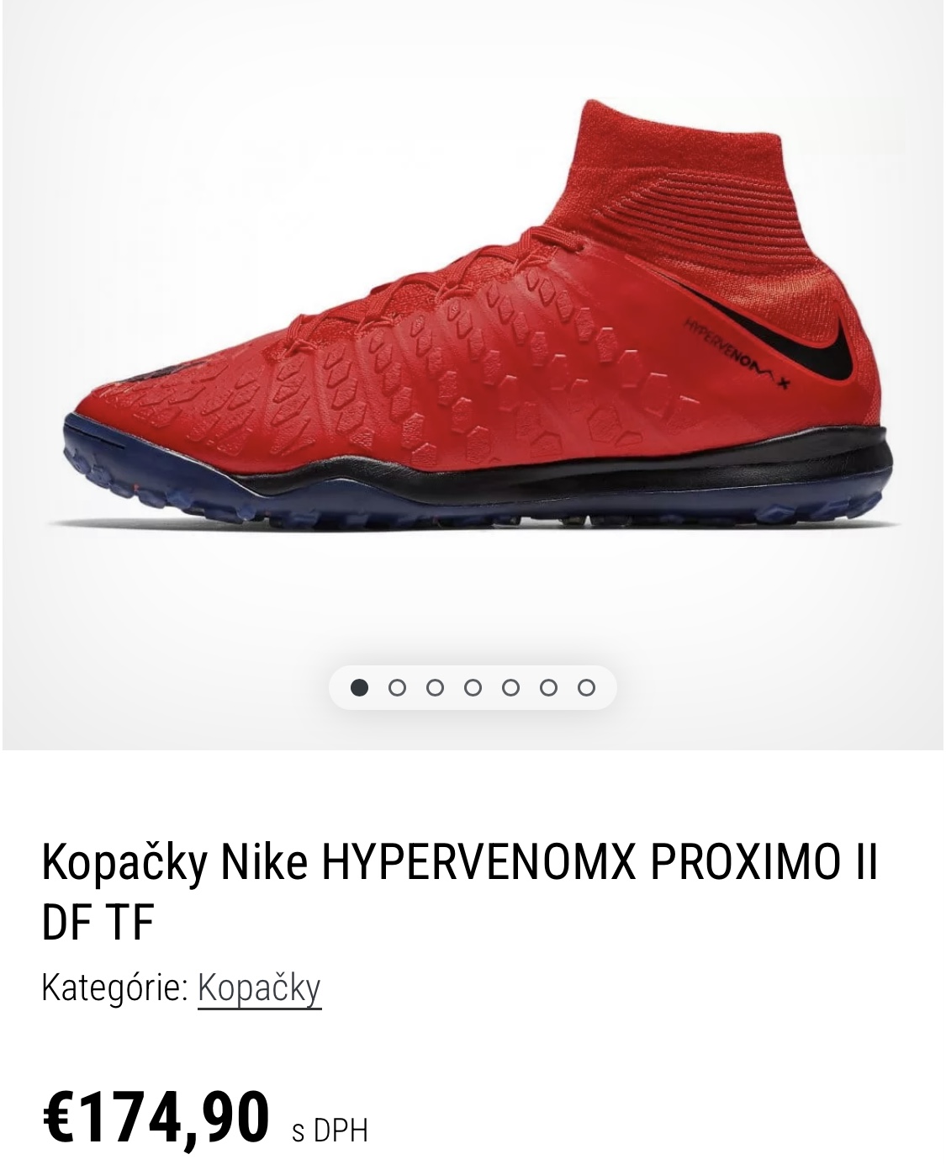Switch to the second carousel image dot
Screen dimensions: 946x1165
398,688
